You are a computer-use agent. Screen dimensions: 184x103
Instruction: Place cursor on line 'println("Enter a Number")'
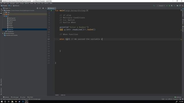click(x=74, y=27)
